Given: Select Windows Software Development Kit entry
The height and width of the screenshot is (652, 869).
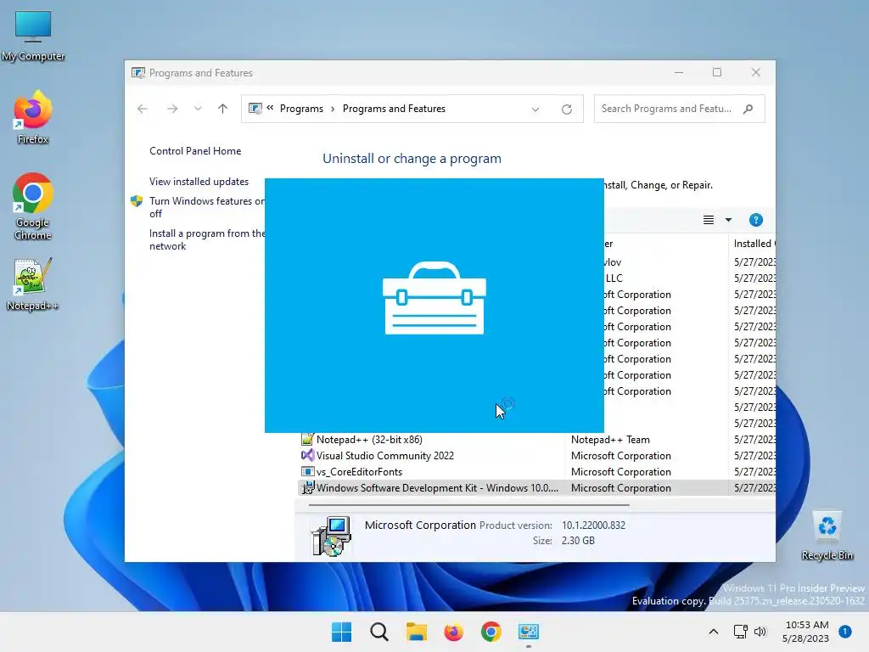Looking at the screenshot, I should click(535, 488).
